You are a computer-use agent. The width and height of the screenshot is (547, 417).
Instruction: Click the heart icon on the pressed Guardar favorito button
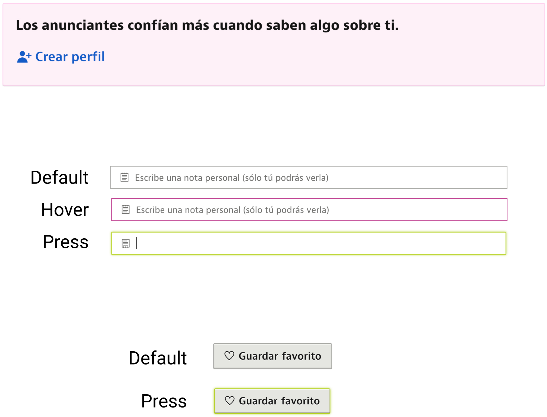[230, 400]
